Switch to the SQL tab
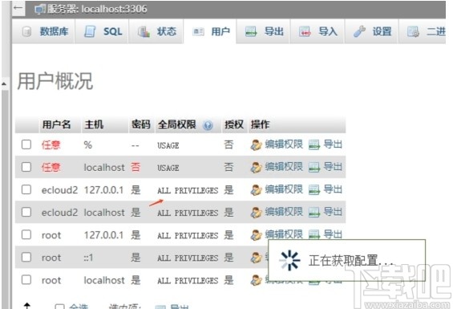The image size is (453, 309). tap(101, 31)
